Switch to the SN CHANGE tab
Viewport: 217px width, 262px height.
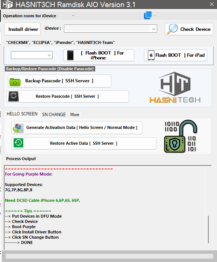pos(54,115)
